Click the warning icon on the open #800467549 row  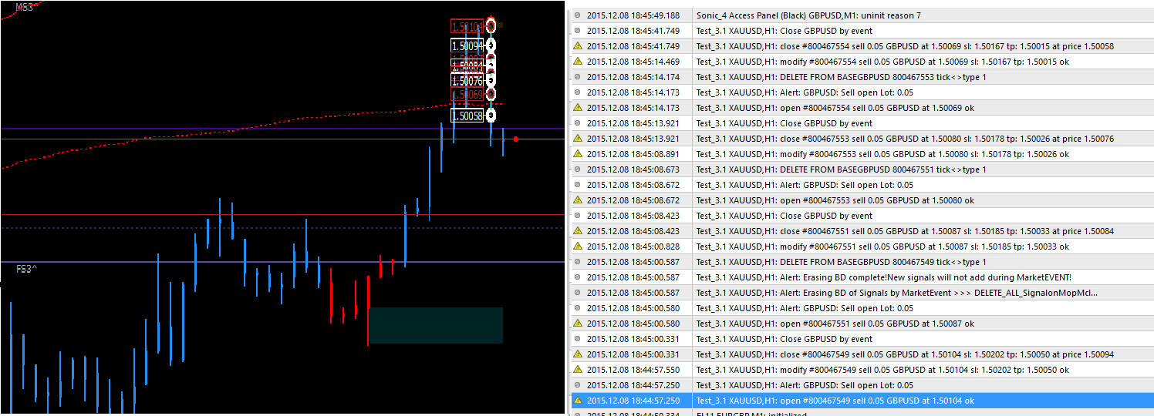[577, 401]
